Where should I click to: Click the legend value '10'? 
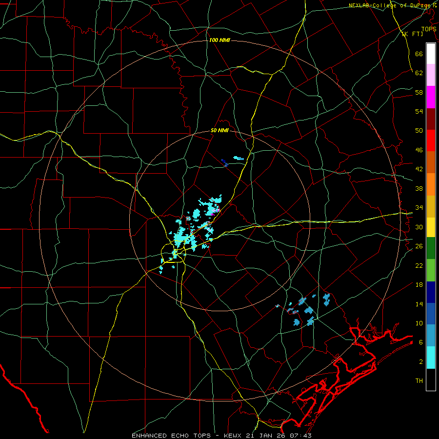click(x=419, y=323)
